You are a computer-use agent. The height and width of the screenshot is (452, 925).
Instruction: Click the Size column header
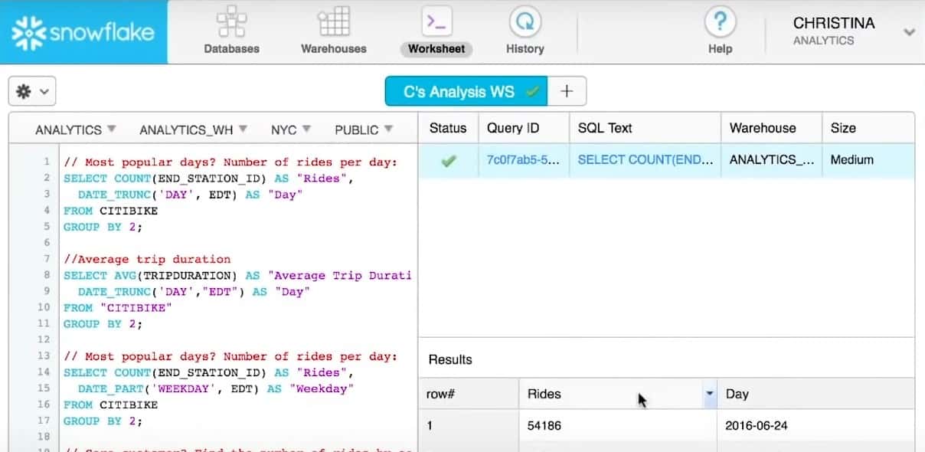[x=868, y=128]
